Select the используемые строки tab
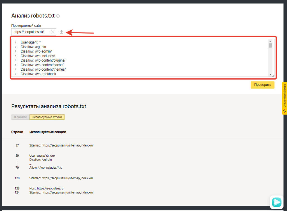Image resolution: width=287 pixels, height=211 pixels. point(47,117)
